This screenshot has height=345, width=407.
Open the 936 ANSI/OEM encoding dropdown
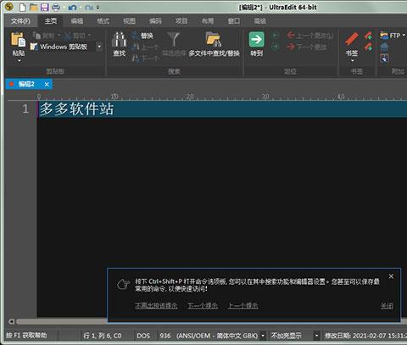click(x=263, y=336)
